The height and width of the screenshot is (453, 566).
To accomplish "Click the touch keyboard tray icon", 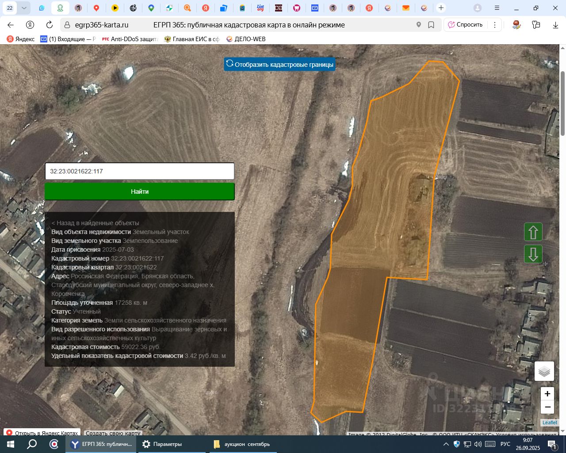I will point(490,444).
